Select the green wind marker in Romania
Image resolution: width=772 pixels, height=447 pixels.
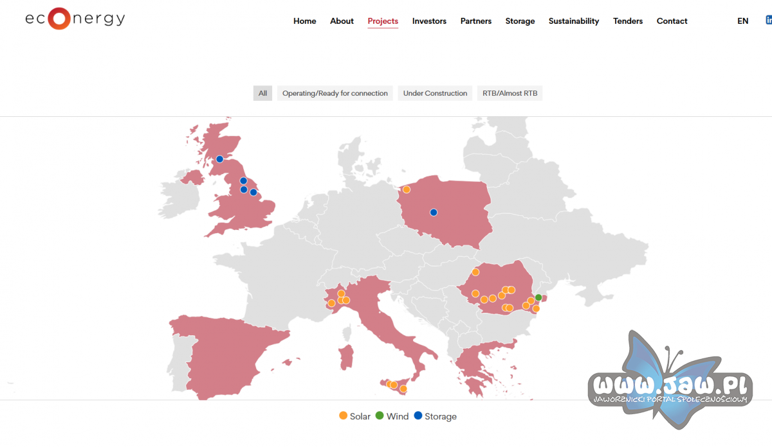click(x=538, y=298)
